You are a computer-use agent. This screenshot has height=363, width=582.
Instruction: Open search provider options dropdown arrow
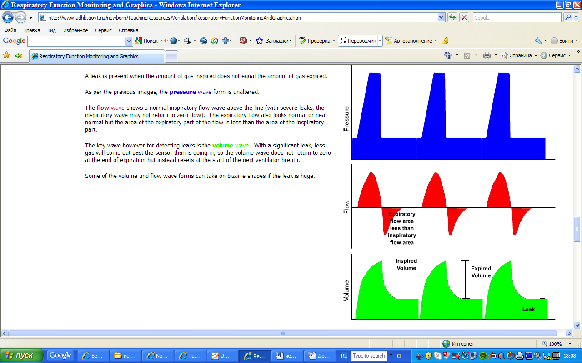[x=576, y=18]
